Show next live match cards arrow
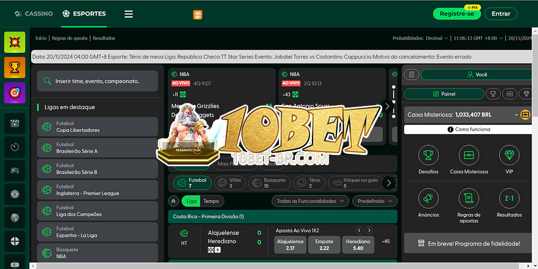 pyautogui.click(x=387, y=107)
